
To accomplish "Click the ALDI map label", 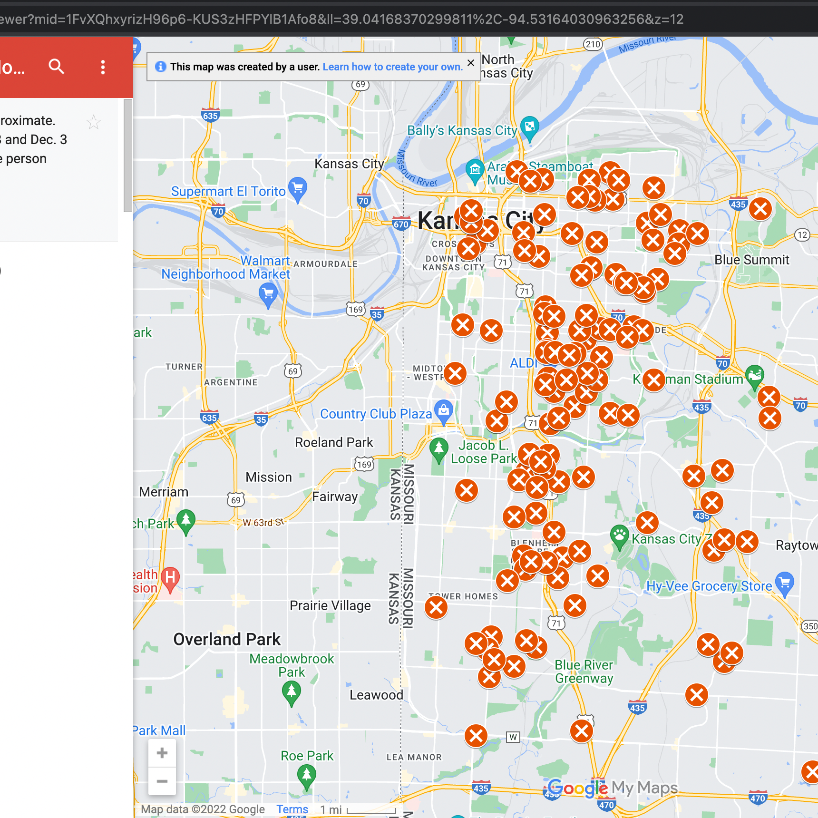I will (523, 363).
